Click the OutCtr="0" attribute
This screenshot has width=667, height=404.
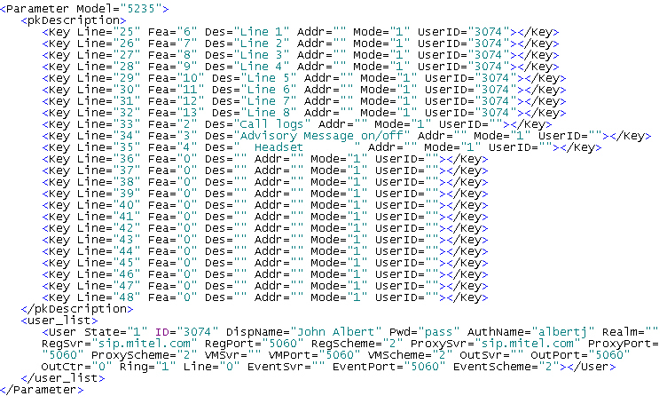click(76, 367)
